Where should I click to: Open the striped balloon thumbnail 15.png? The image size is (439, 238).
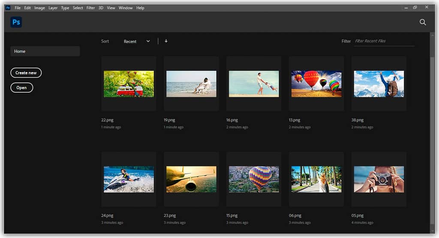254,179
